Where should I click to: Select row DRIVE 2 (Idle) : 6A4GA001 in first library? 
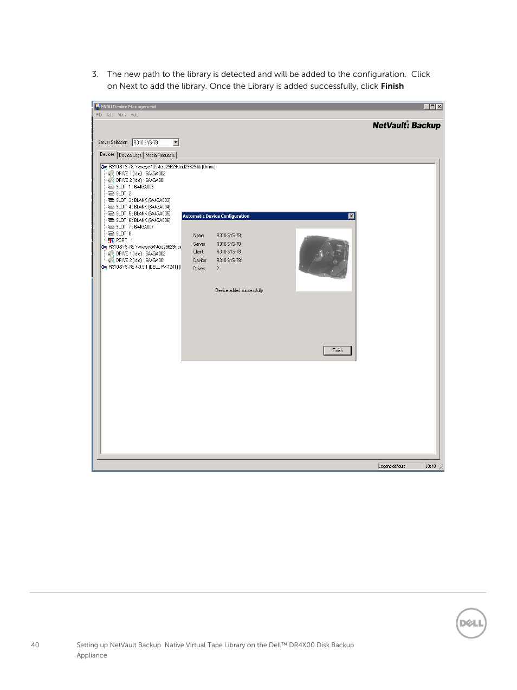140,180
